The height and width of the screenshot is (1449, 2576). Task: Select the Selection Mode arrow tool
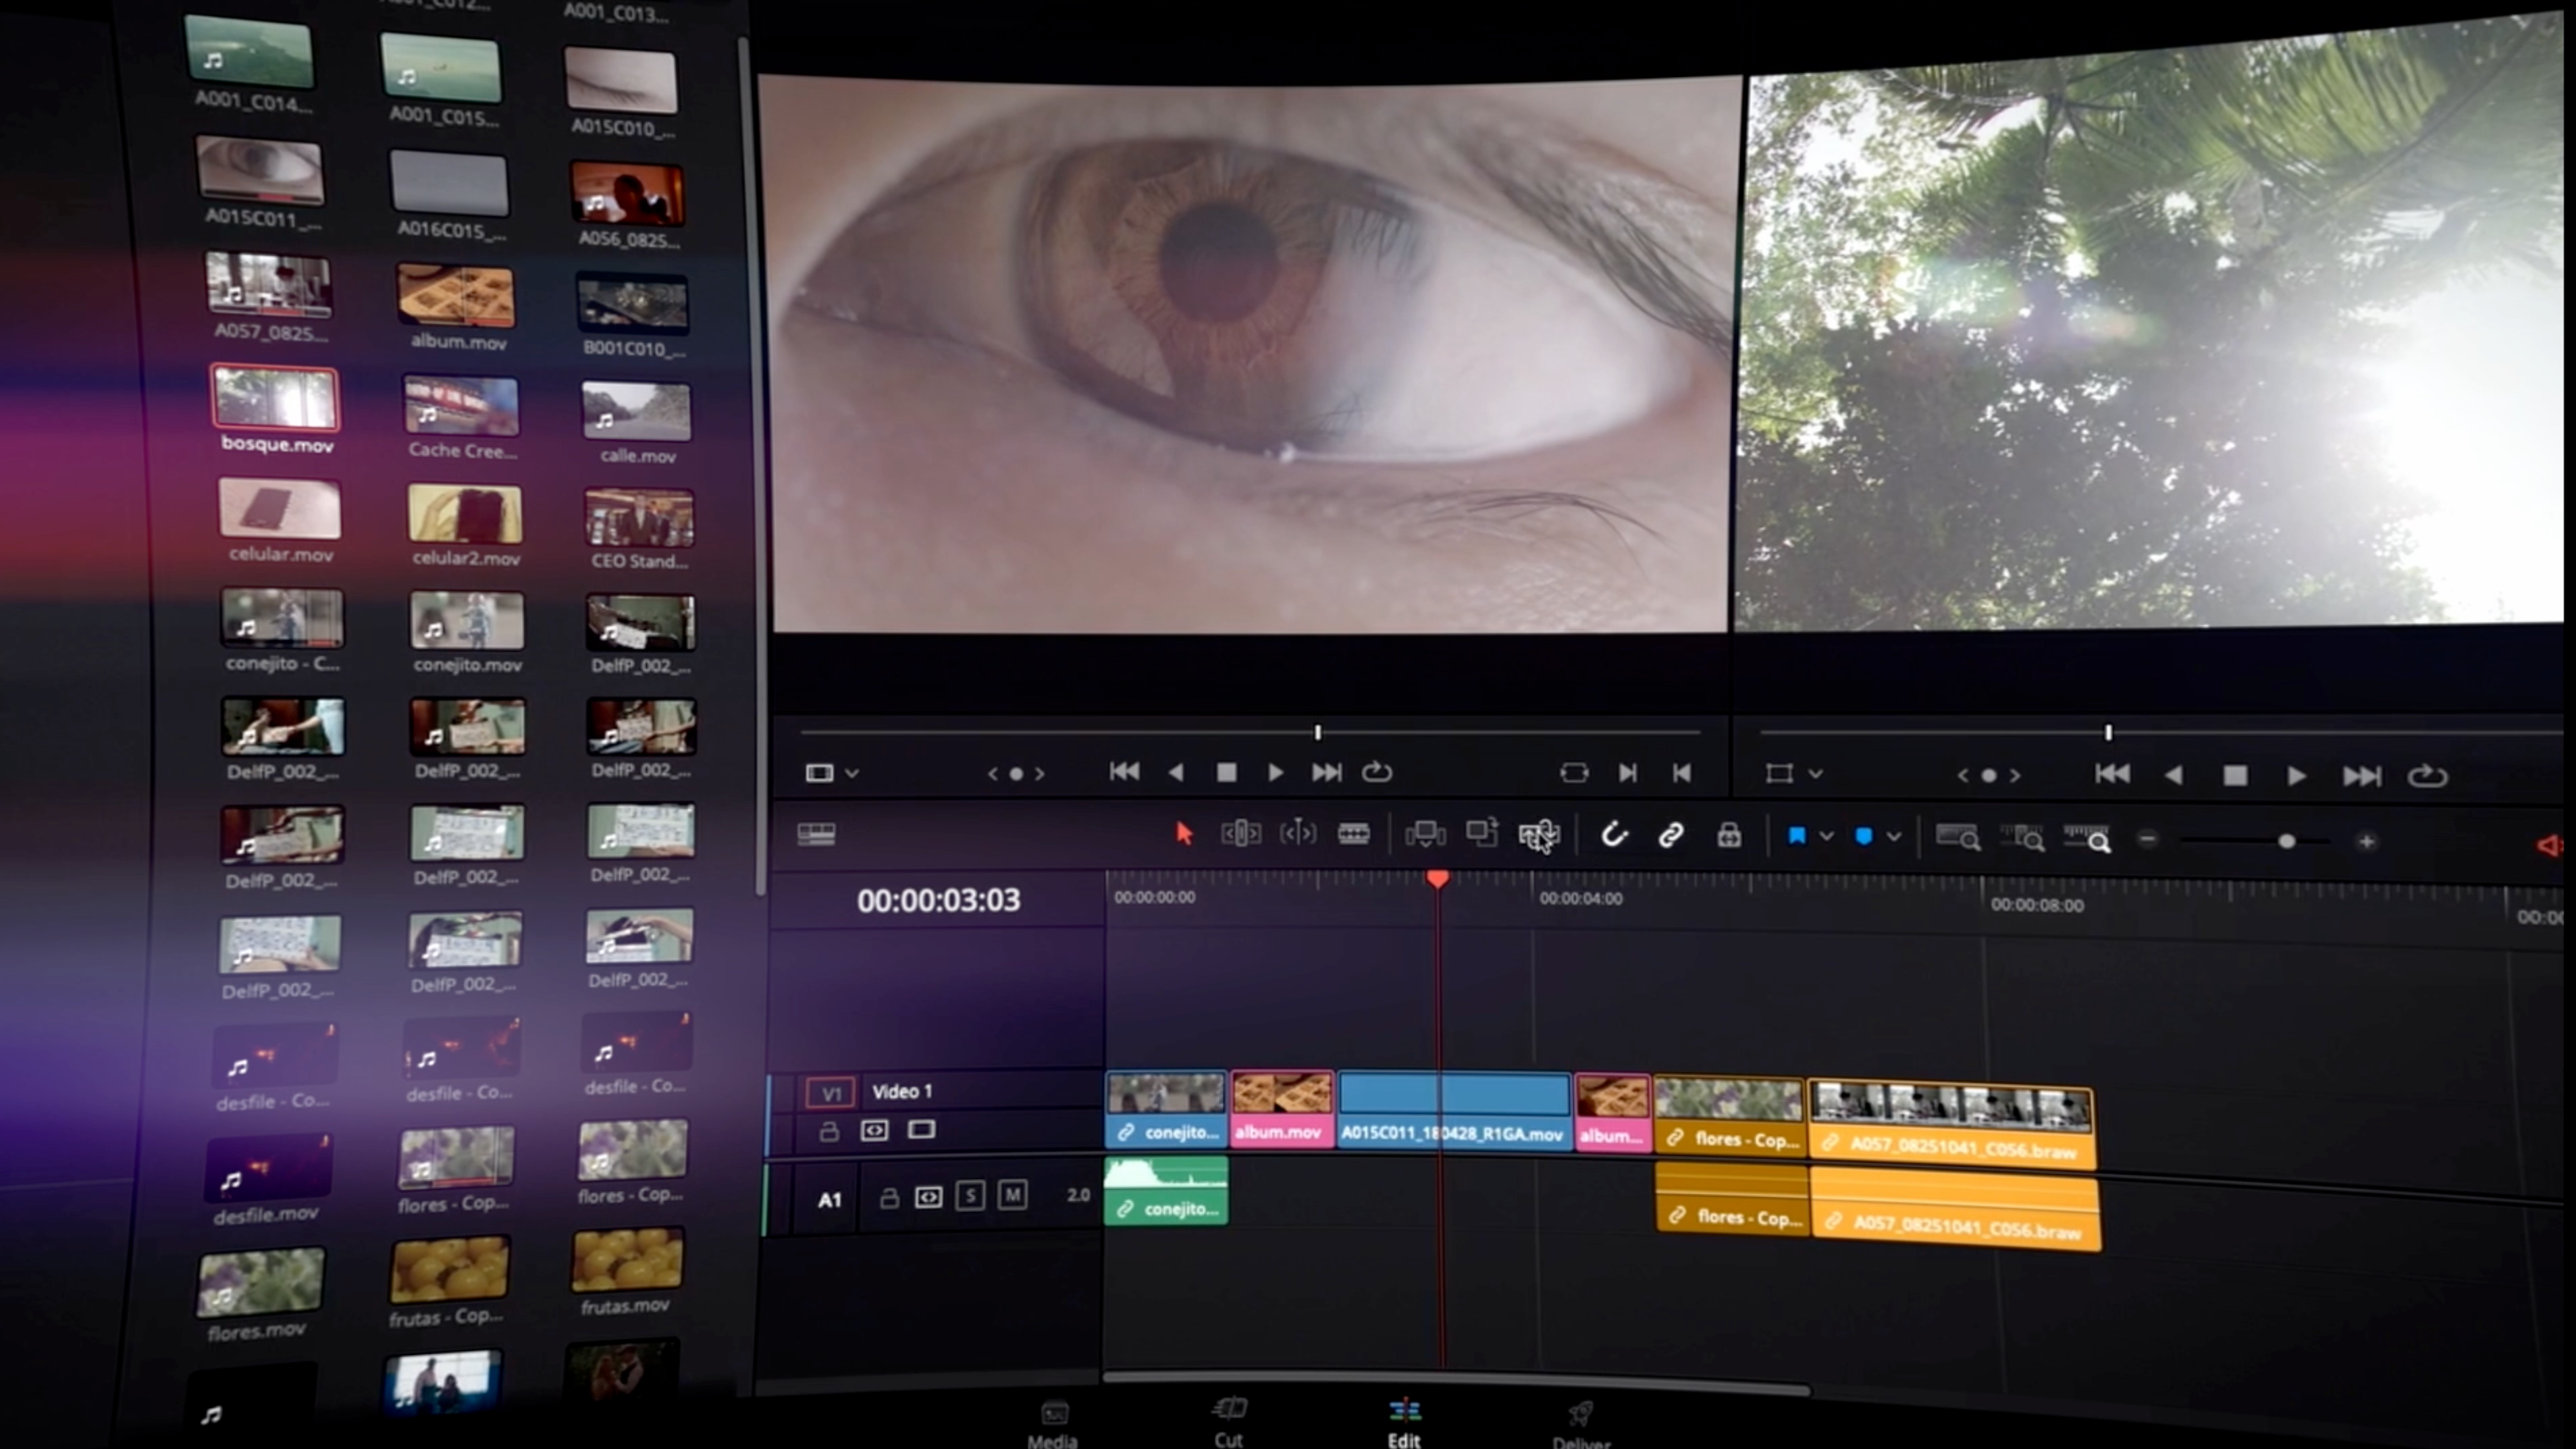coord(1184,833)
